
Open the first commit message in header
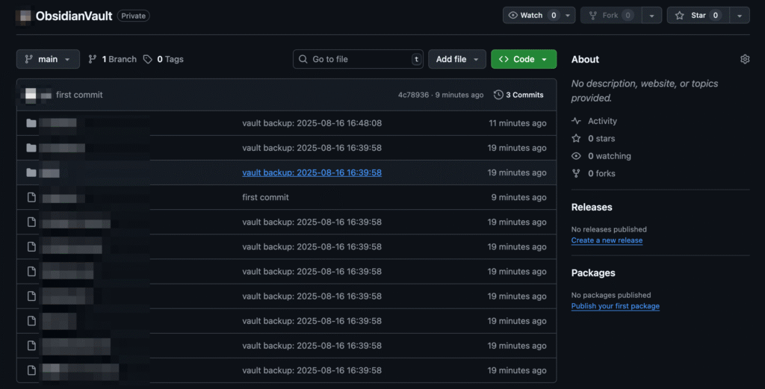click(79, 95)
